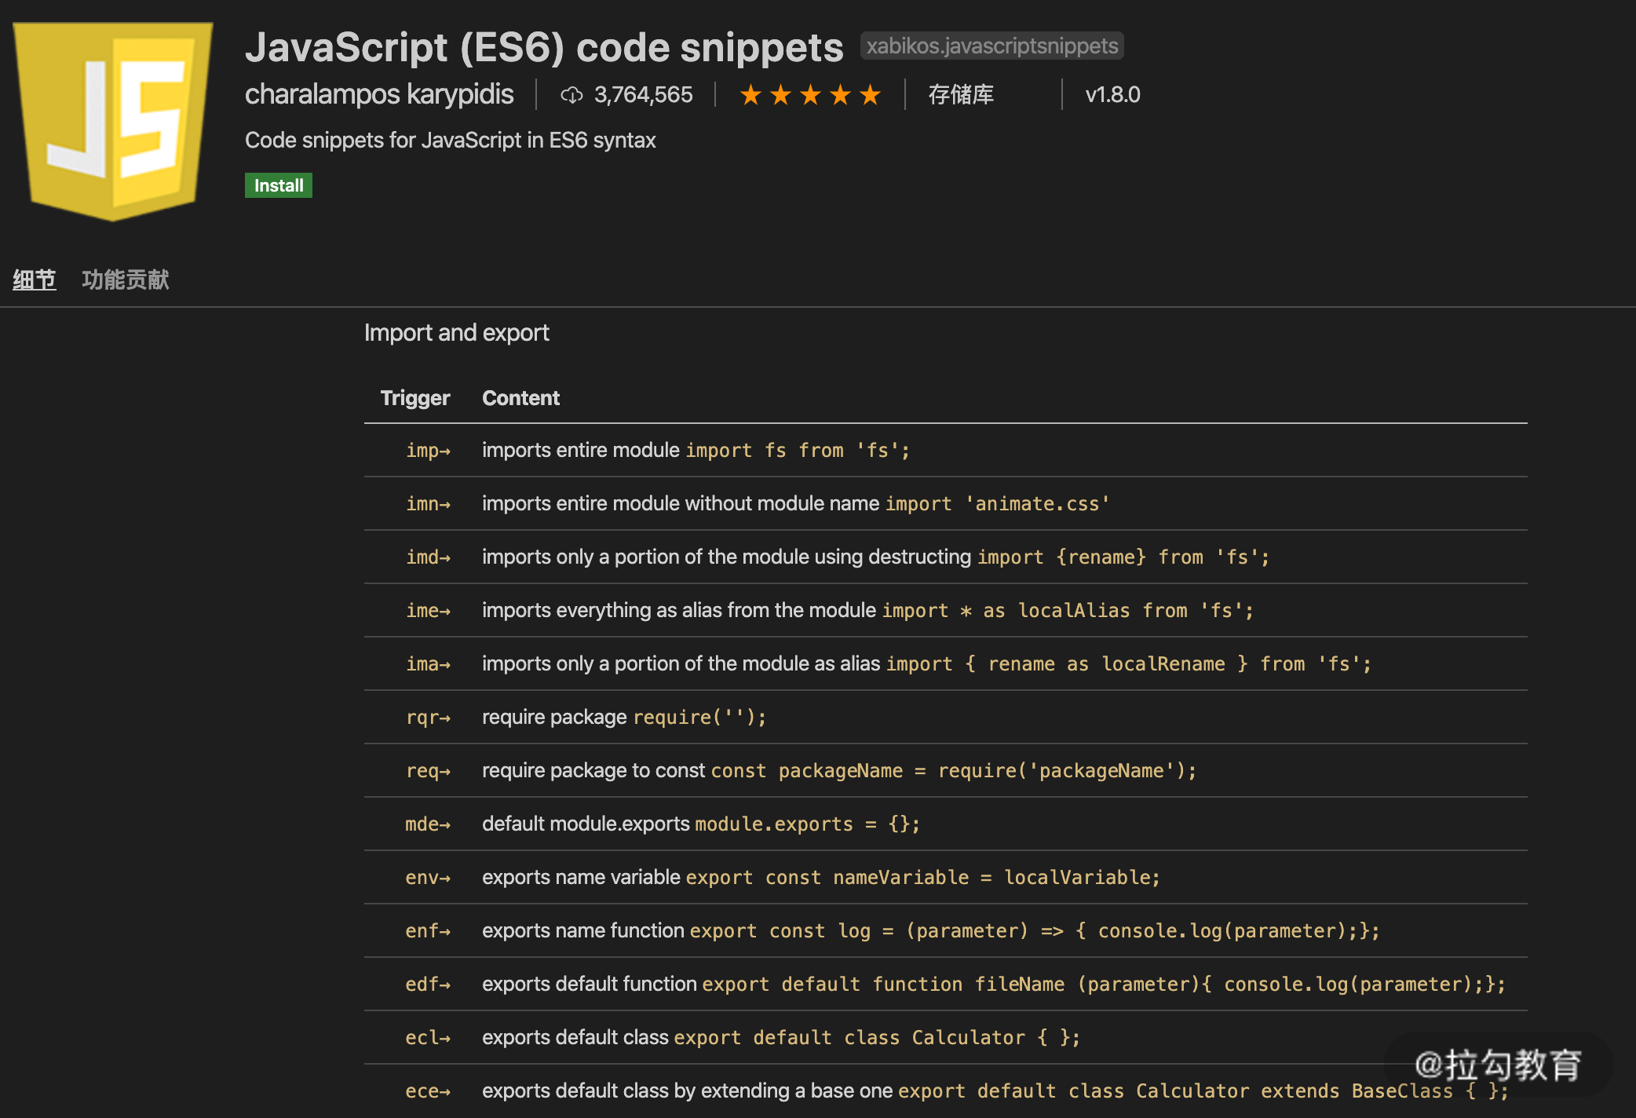Click the 功能贡献 tab

point(127,279)
